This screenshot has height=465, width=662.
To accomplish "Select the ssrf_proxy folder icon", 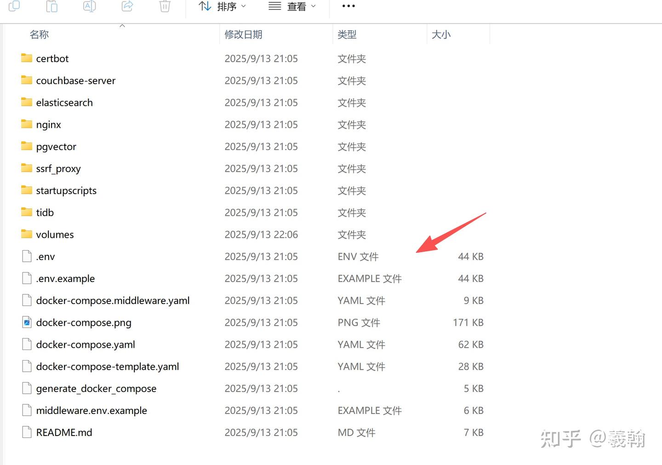I will (x=27, y=168).
